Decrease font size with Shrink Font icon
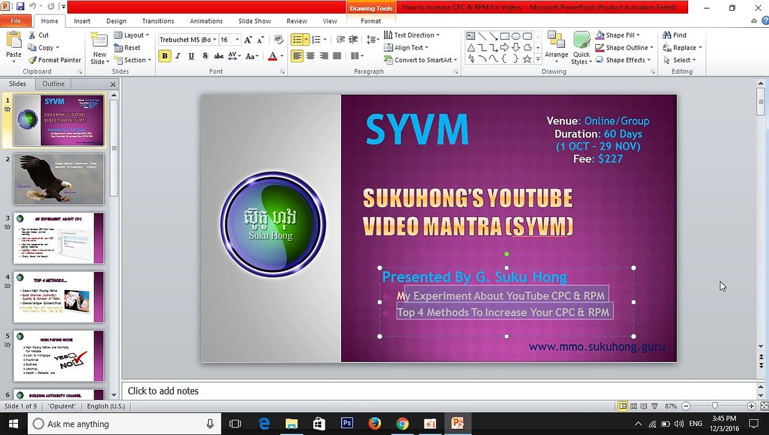The image size is (769, 435). tap(261, 39)
